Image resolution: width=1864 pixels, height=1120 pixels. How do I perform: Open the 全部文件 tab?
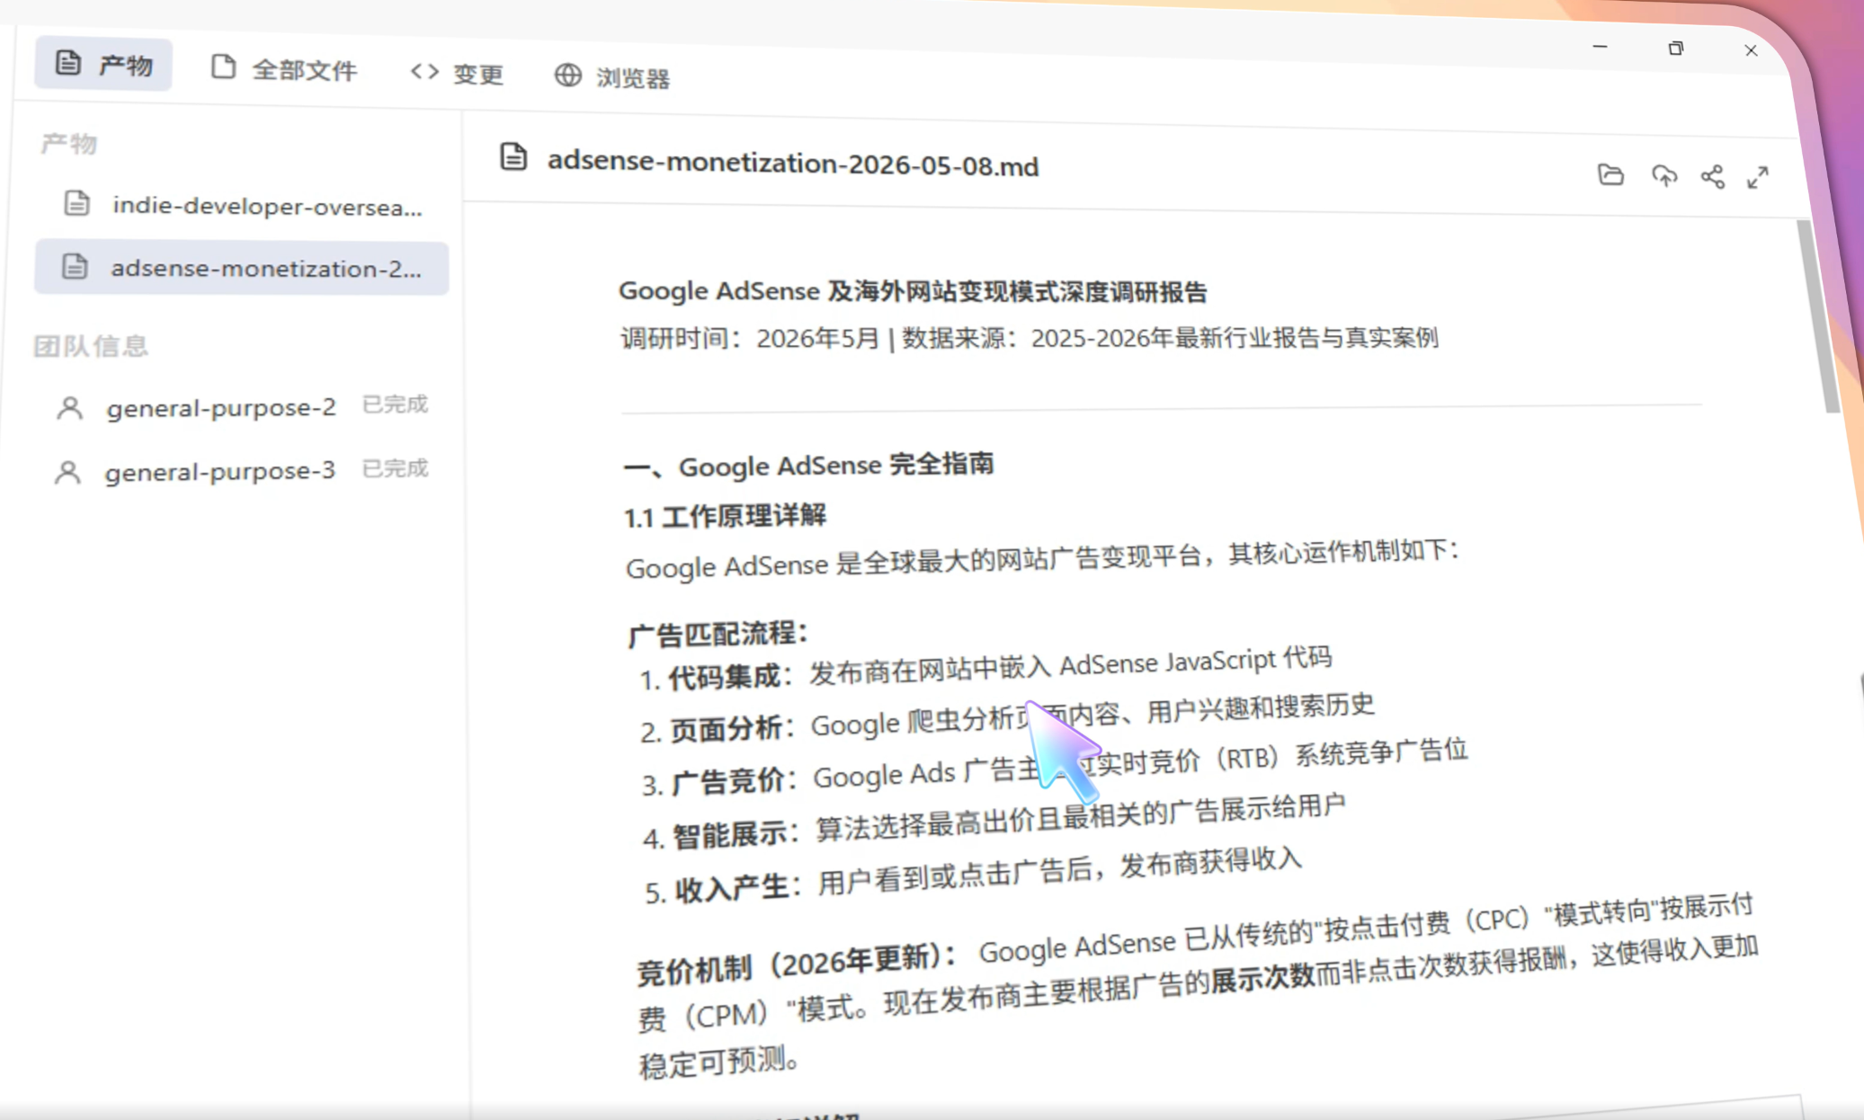pos(284,69)
